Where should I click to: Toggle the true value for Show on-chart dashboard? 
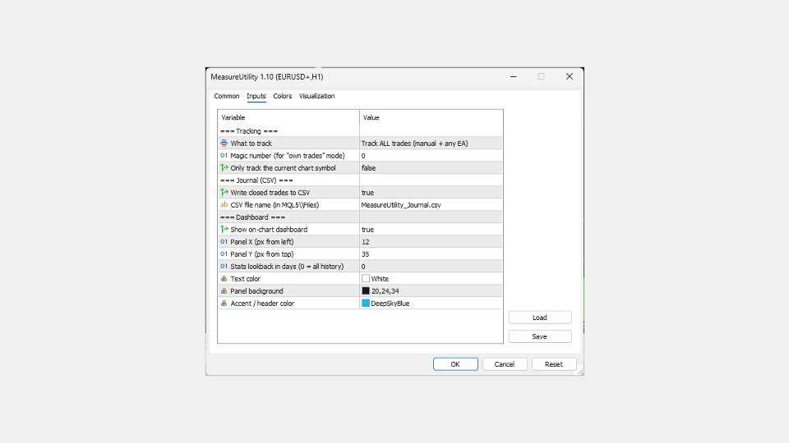pos(431,229)
